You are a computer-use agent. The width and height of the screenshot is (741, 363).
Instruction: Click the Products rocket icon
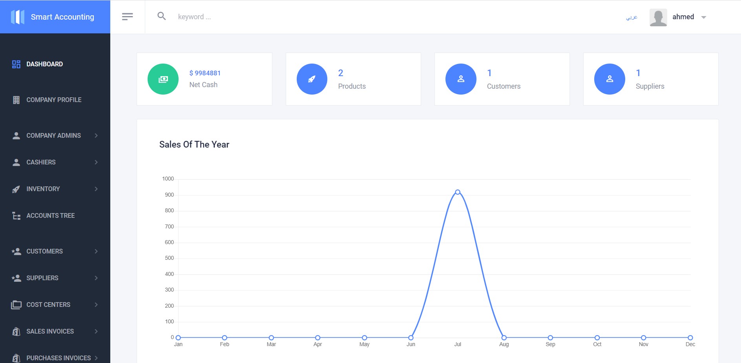(x=312, y=79)
